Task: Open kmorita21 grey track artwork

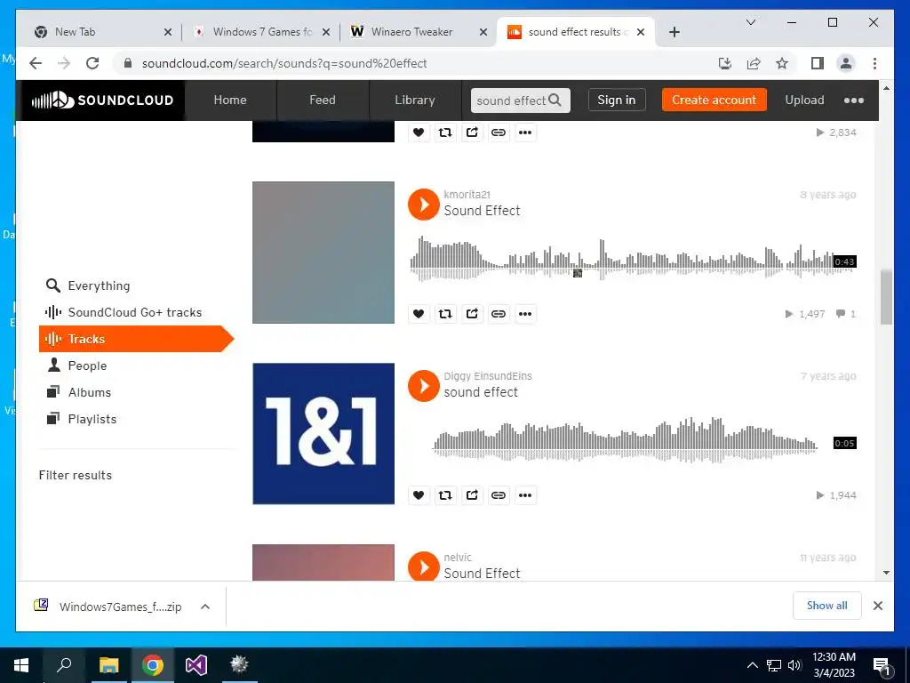Action: click(323, 253)
